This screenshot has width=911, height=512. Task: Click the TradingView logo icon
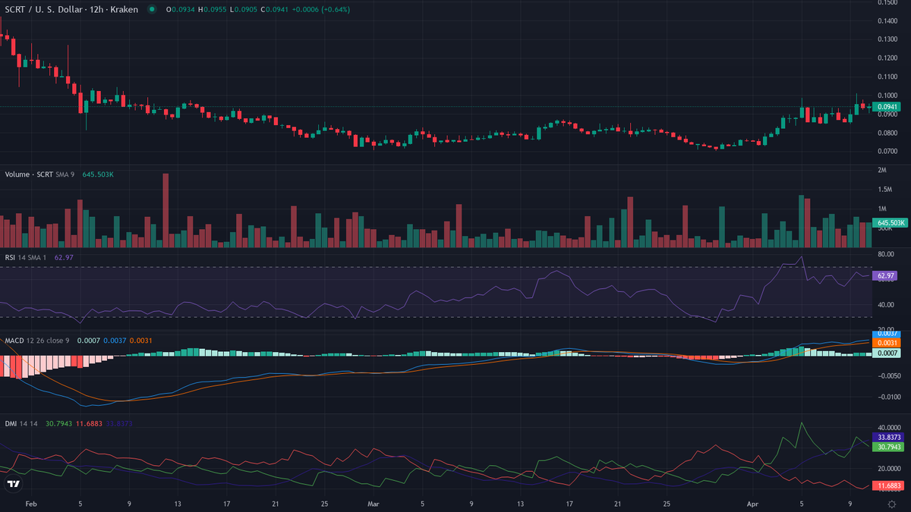(13, 483)
